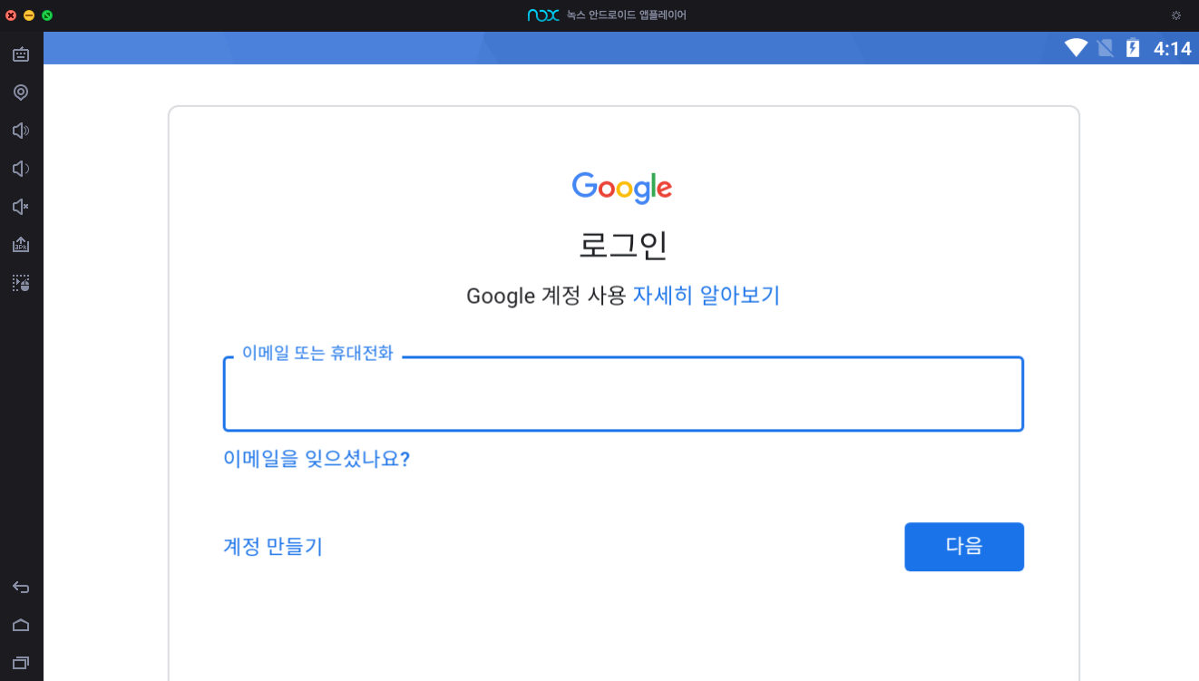Click the Nox logo in the title bar
This screenshot has width=1199, height=681.
pos(543,15)
